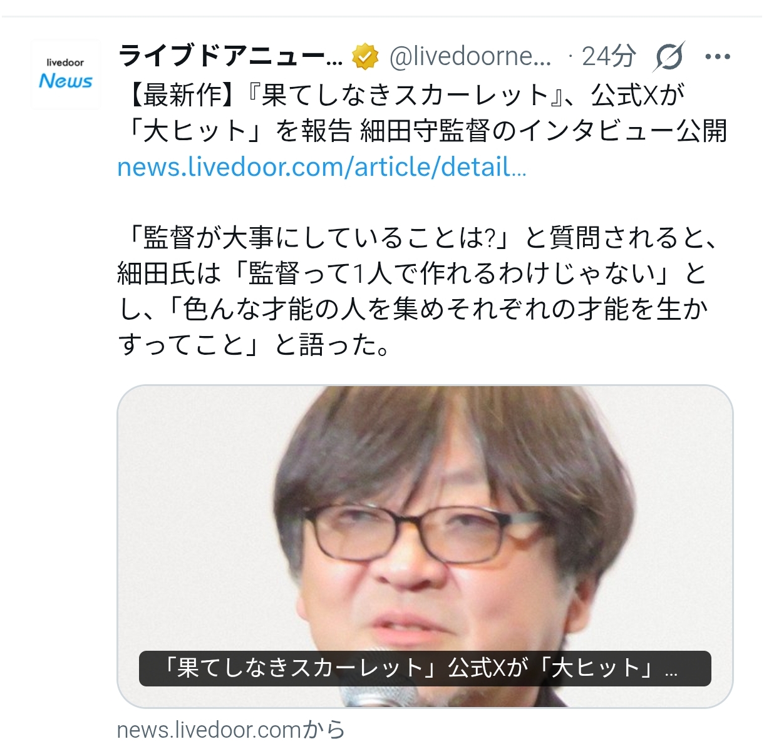Click the blue News word in avatar logo
764x754 pixels.
point(65,81)
